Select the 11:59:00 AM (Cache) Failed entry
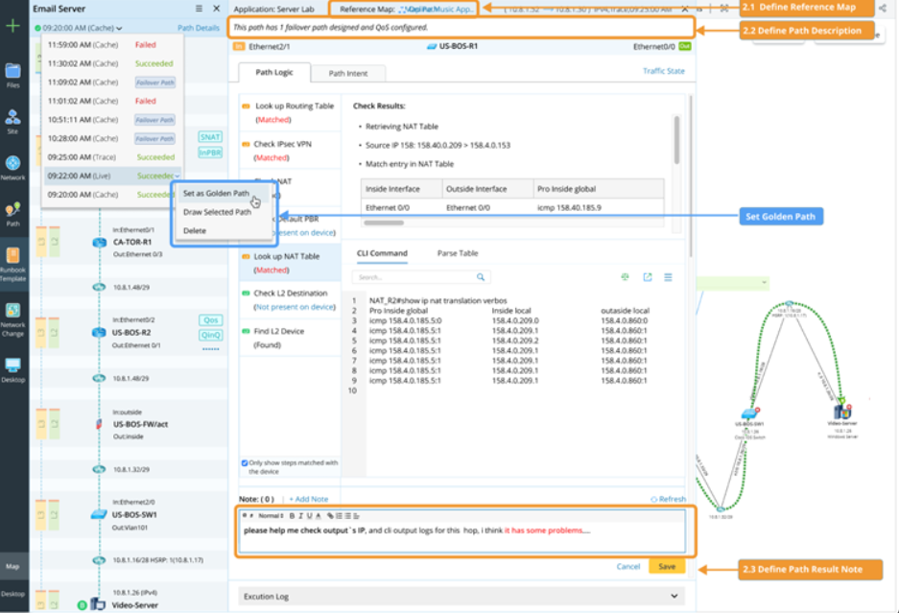Screen dimensions: 899x613 [112, 45]
